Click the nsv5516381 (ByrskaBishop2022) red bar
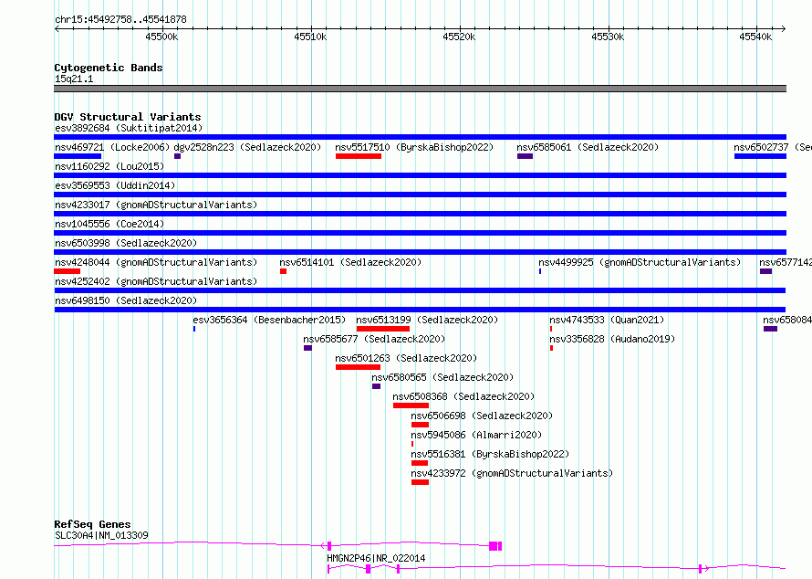This screenshot has width=812, height=579. point(420,463)
